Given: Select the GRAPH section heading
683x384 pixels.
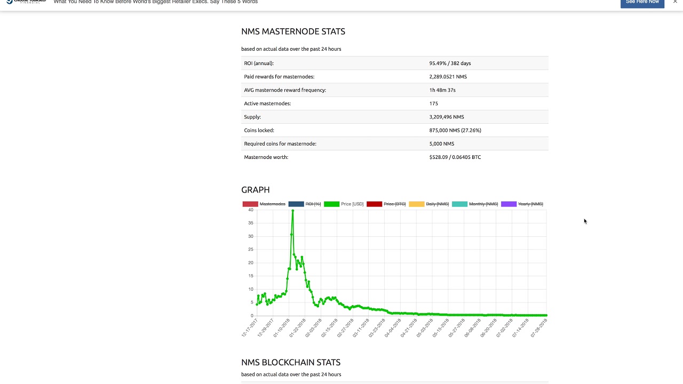Looking at the screenshot, I should tap(256, 190).
